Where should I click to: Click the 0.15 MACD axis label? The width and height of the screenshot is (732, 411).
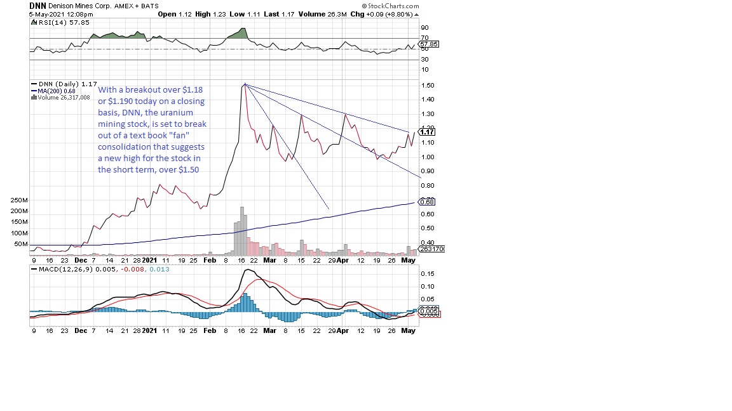click(x=427, y=273)
